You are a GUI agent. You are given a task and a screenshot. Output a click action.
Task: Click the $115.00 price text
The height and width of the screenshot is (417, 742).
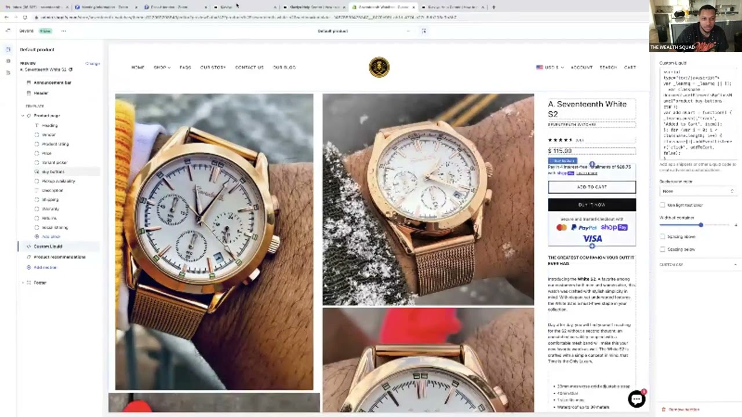(x=560, y=151)
